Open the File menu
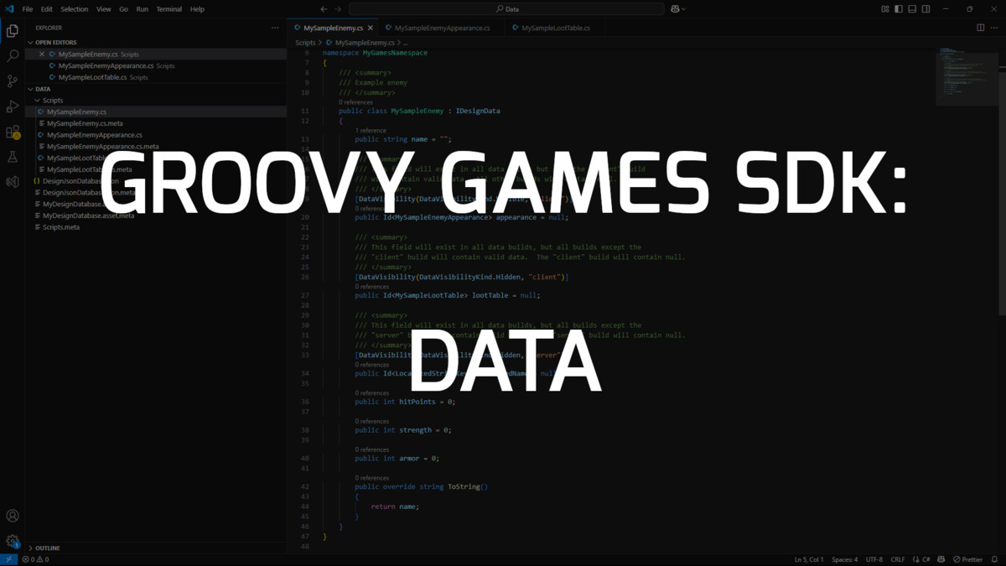 tap(28, 9)
